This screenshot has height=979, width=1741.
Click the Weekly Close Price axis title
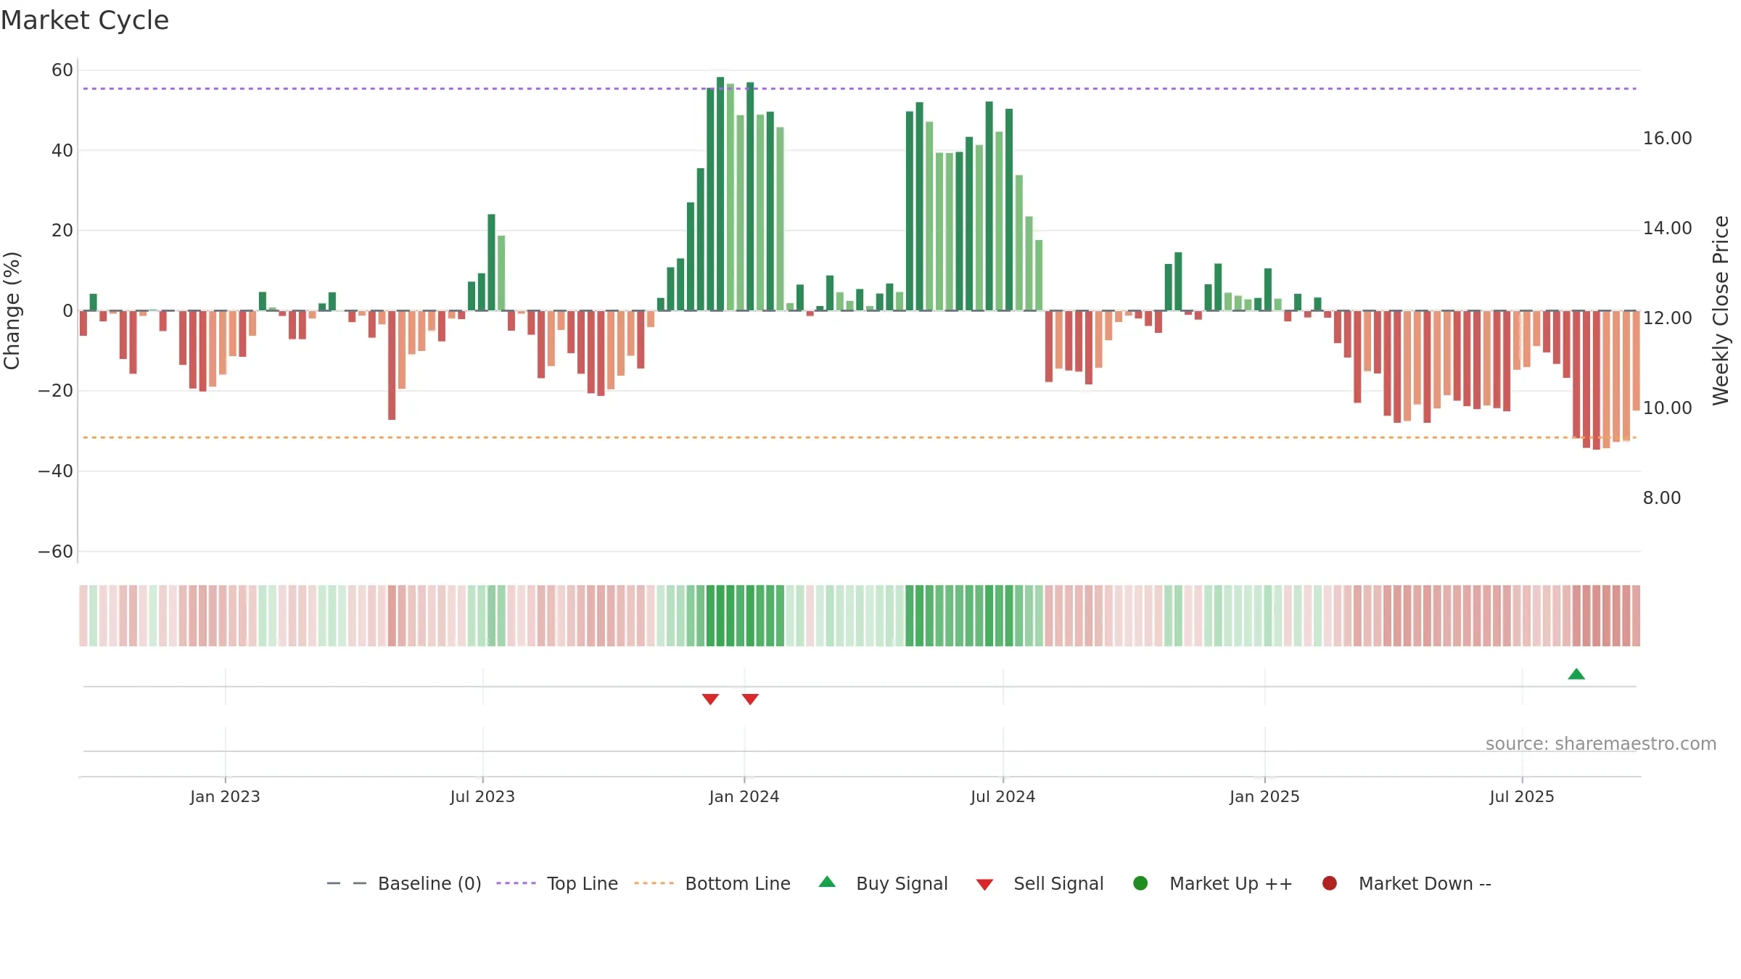click(1721, 310)
